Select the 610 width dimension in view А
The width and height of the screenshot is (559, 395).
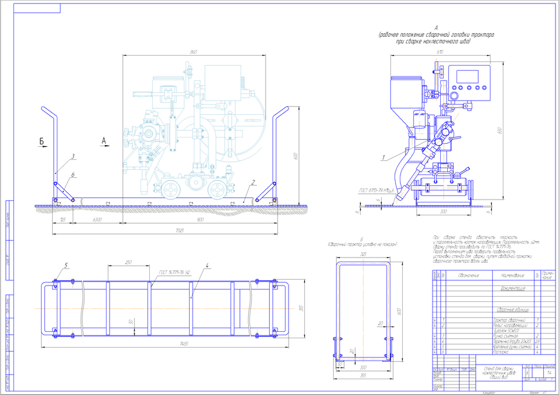(x=440, y=52)
